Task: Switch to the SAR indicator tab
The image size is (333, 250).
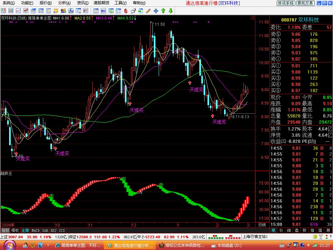Action: coord(45,230)
